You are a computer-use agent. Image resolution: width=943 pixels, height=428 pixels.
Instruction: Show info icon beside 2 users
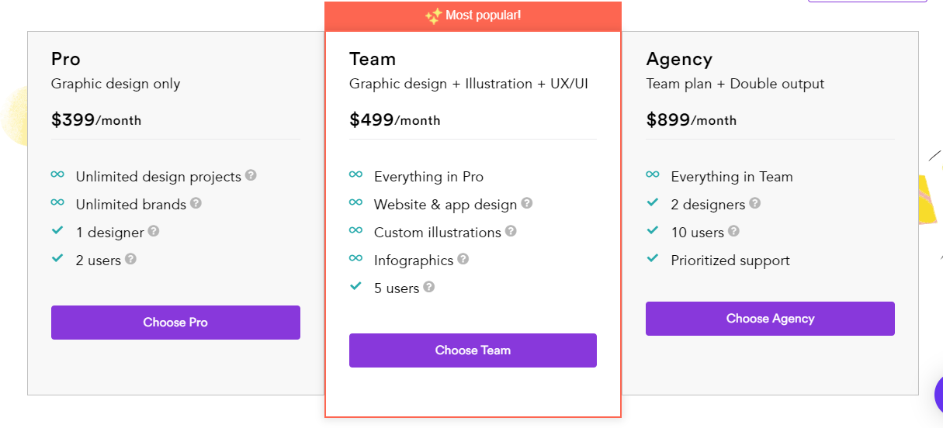pos(130,259)
